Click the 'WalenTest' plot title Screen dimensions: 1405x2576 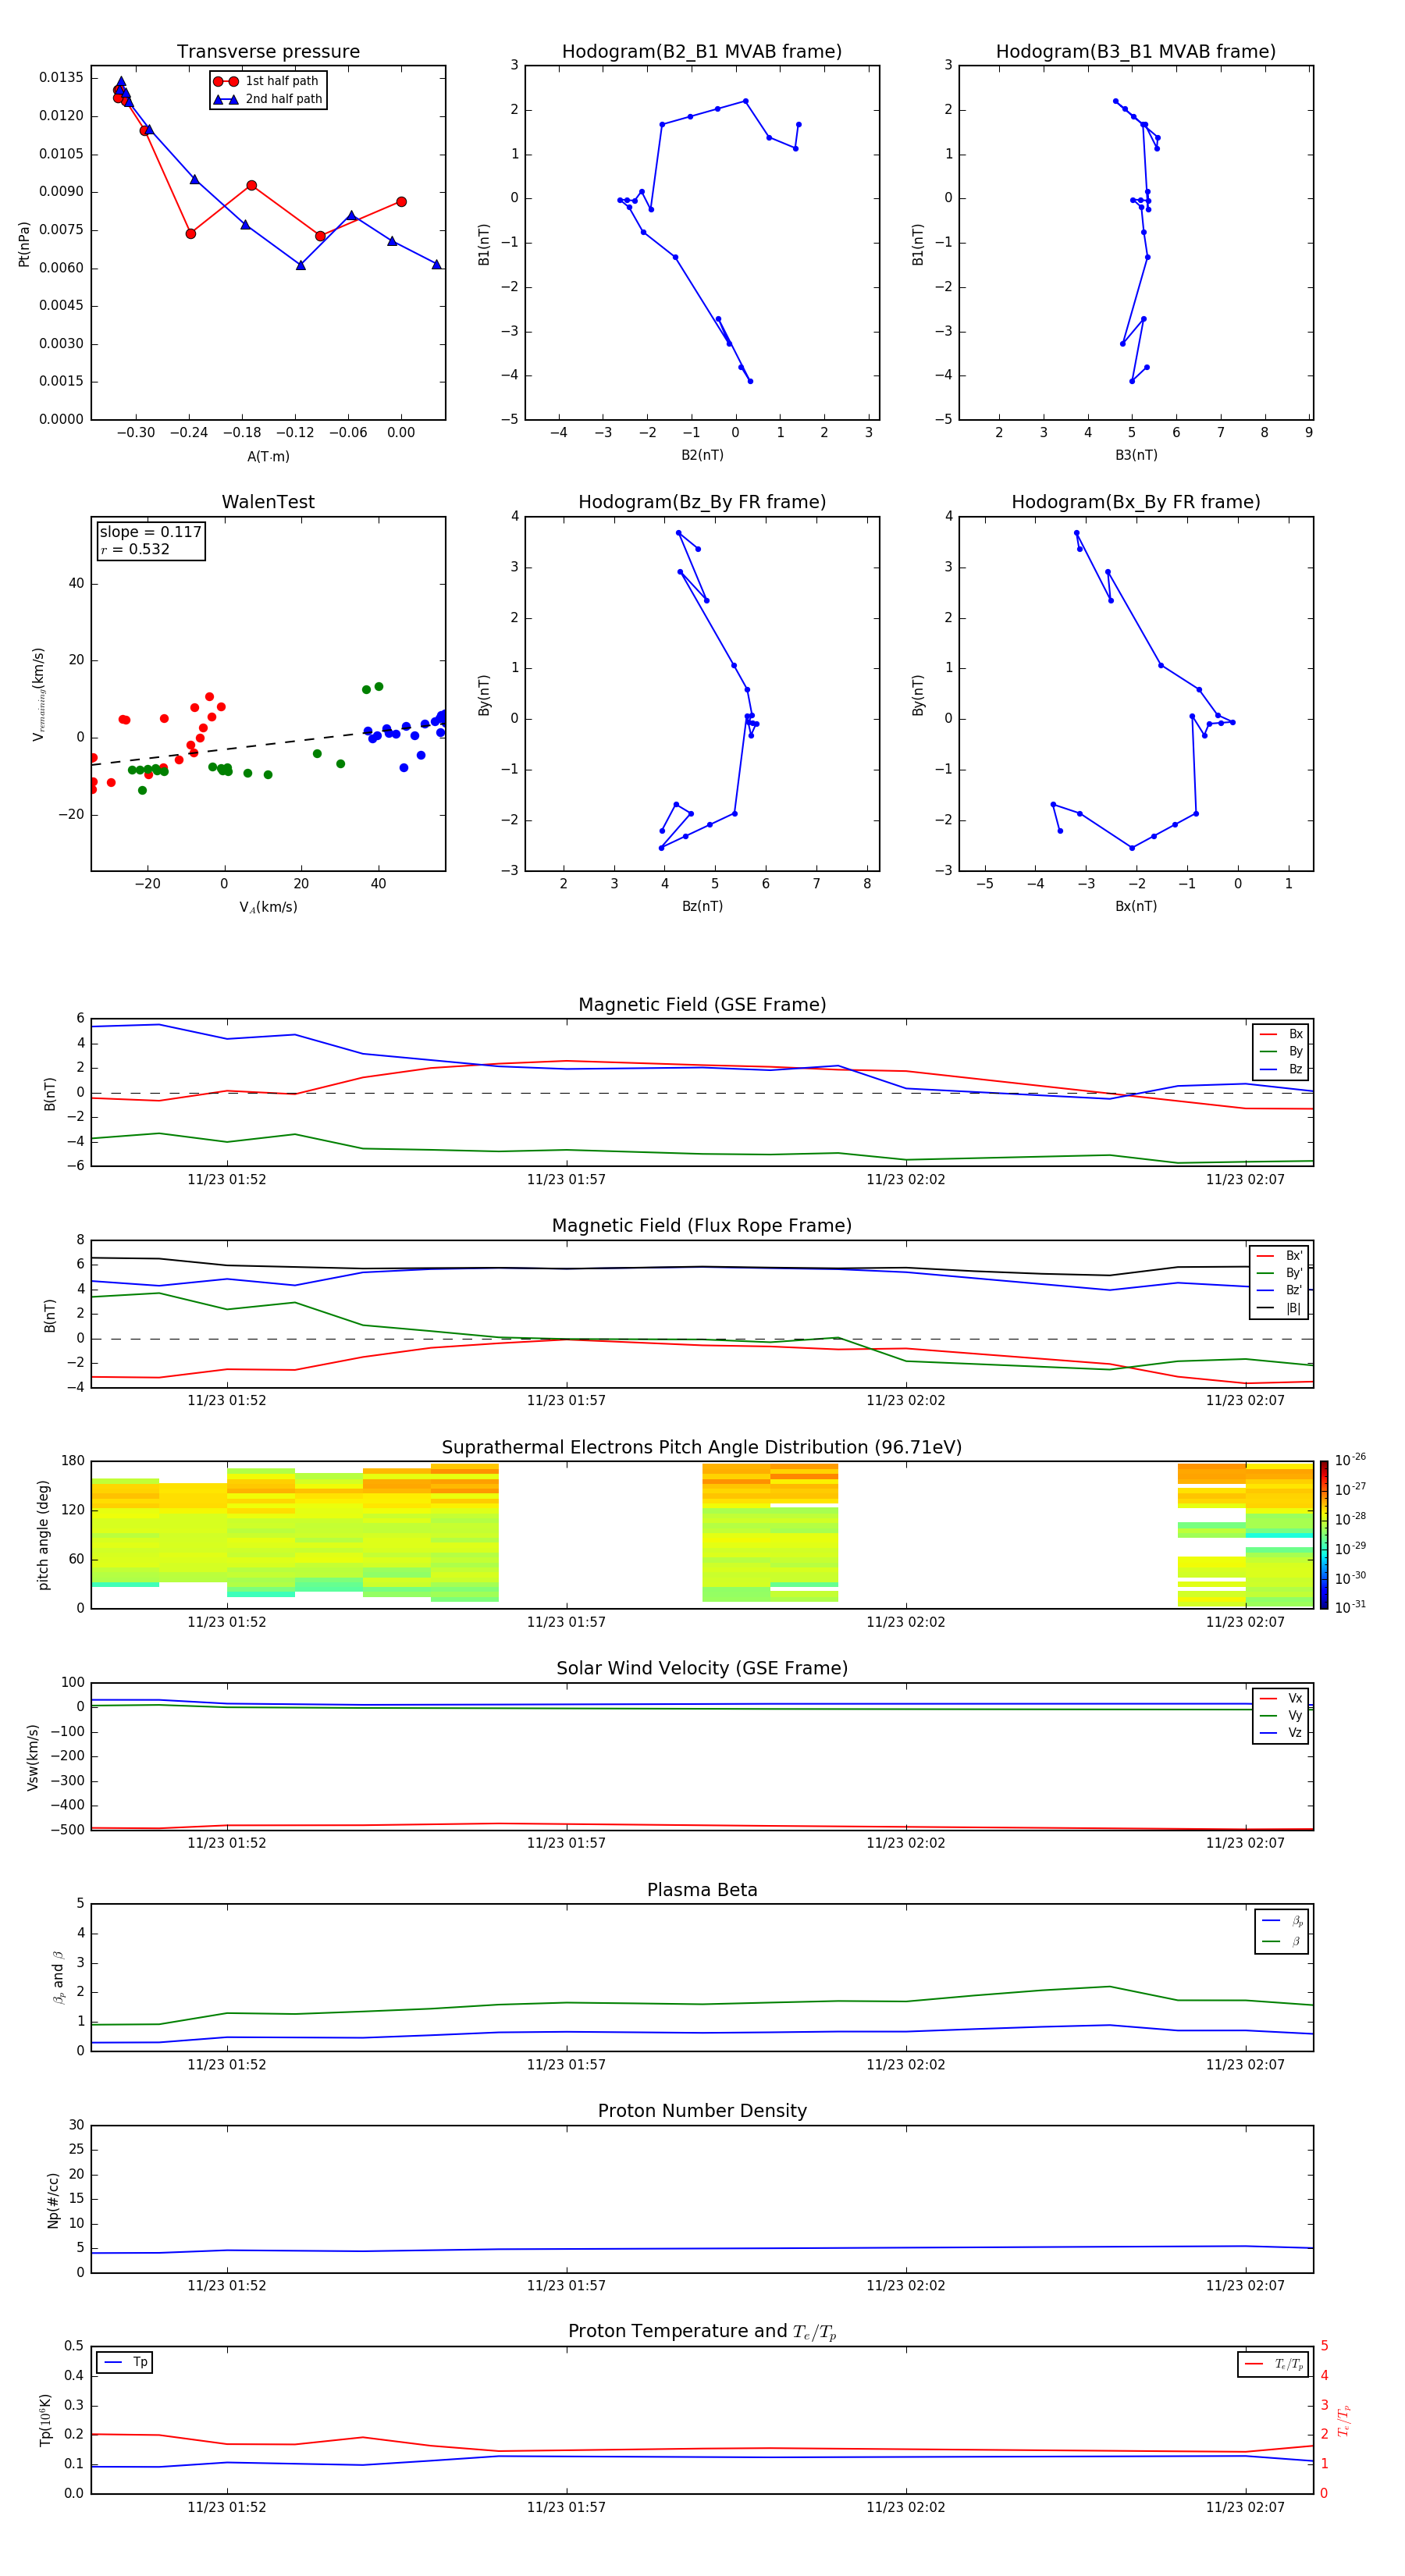click(x=268, y=502)
